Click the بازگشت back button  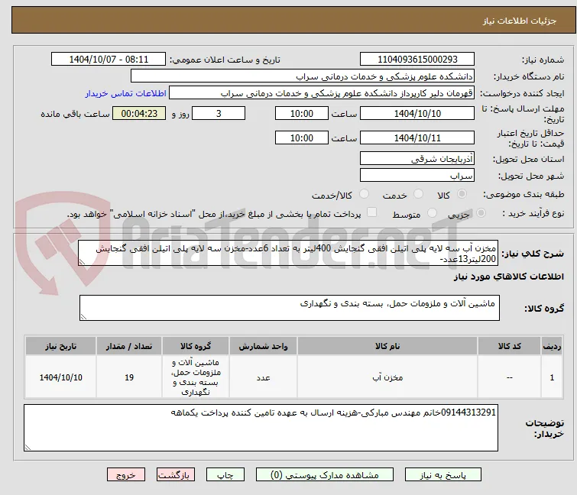(x=176, y=475)
